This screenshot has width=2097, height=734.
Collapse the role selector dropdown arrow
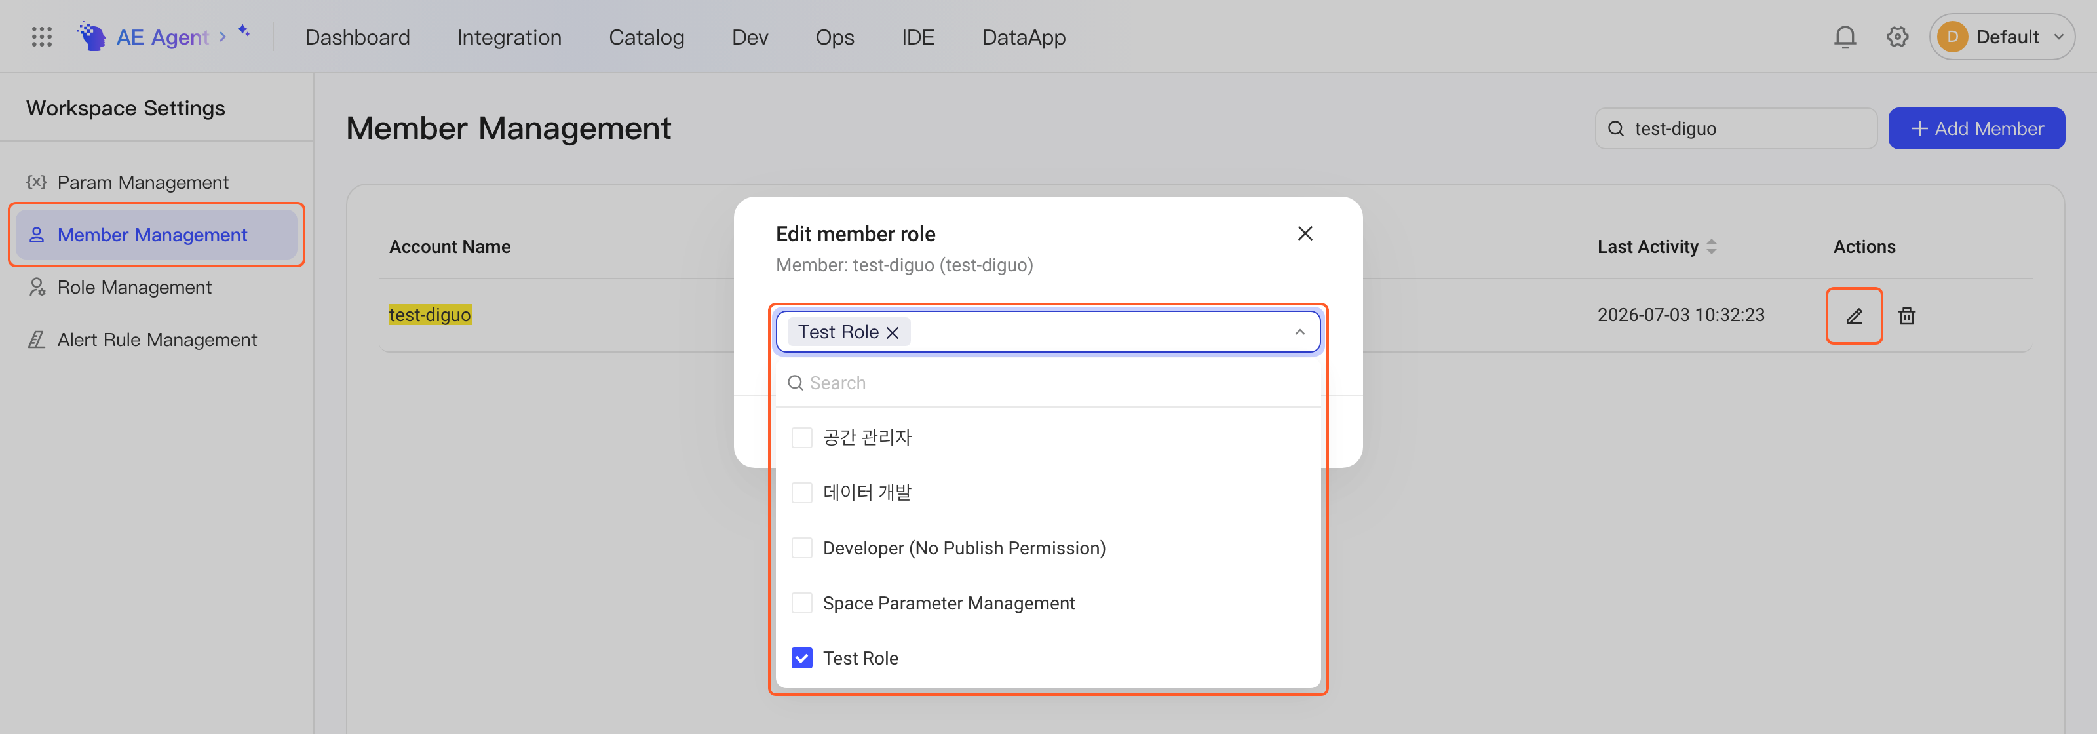[1299, 332]
